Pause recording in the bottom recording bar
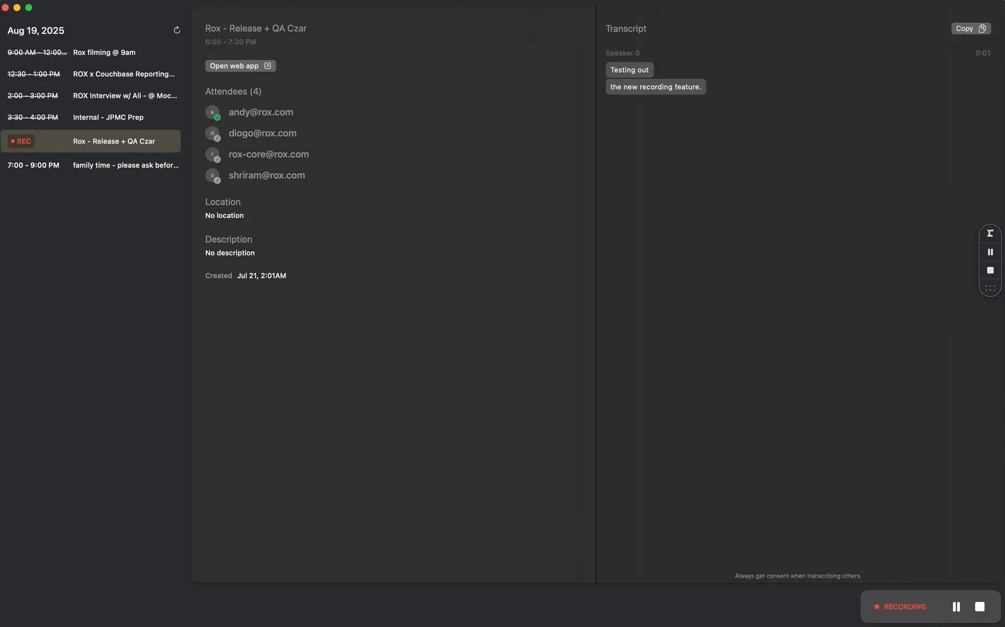1005x627 pixels. (x=956, y=606)
